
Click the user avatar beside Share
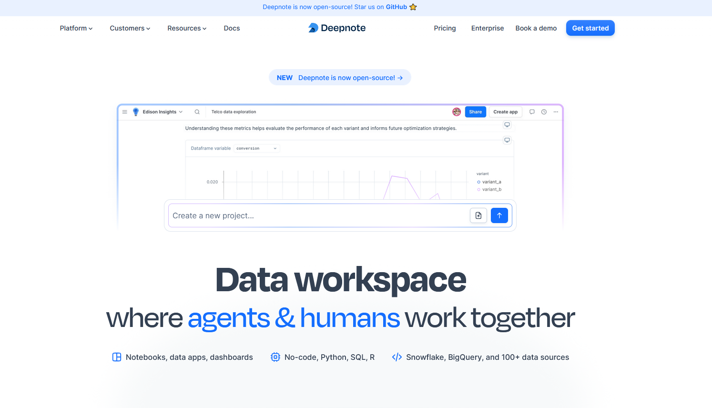pos(457,112)
